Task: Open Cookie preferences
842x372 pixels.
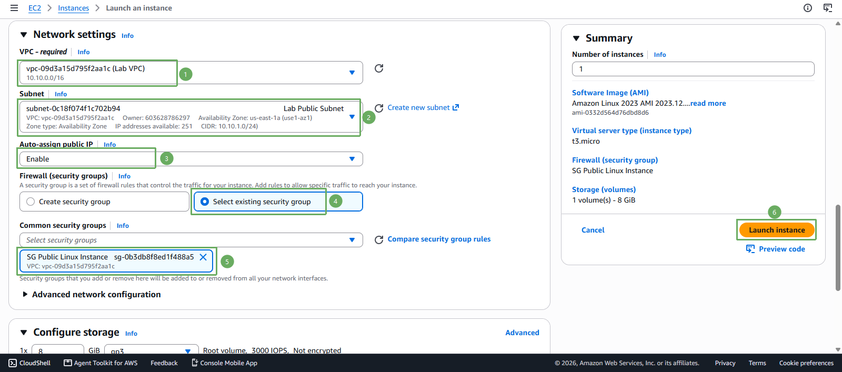Action: pos(806,363)
